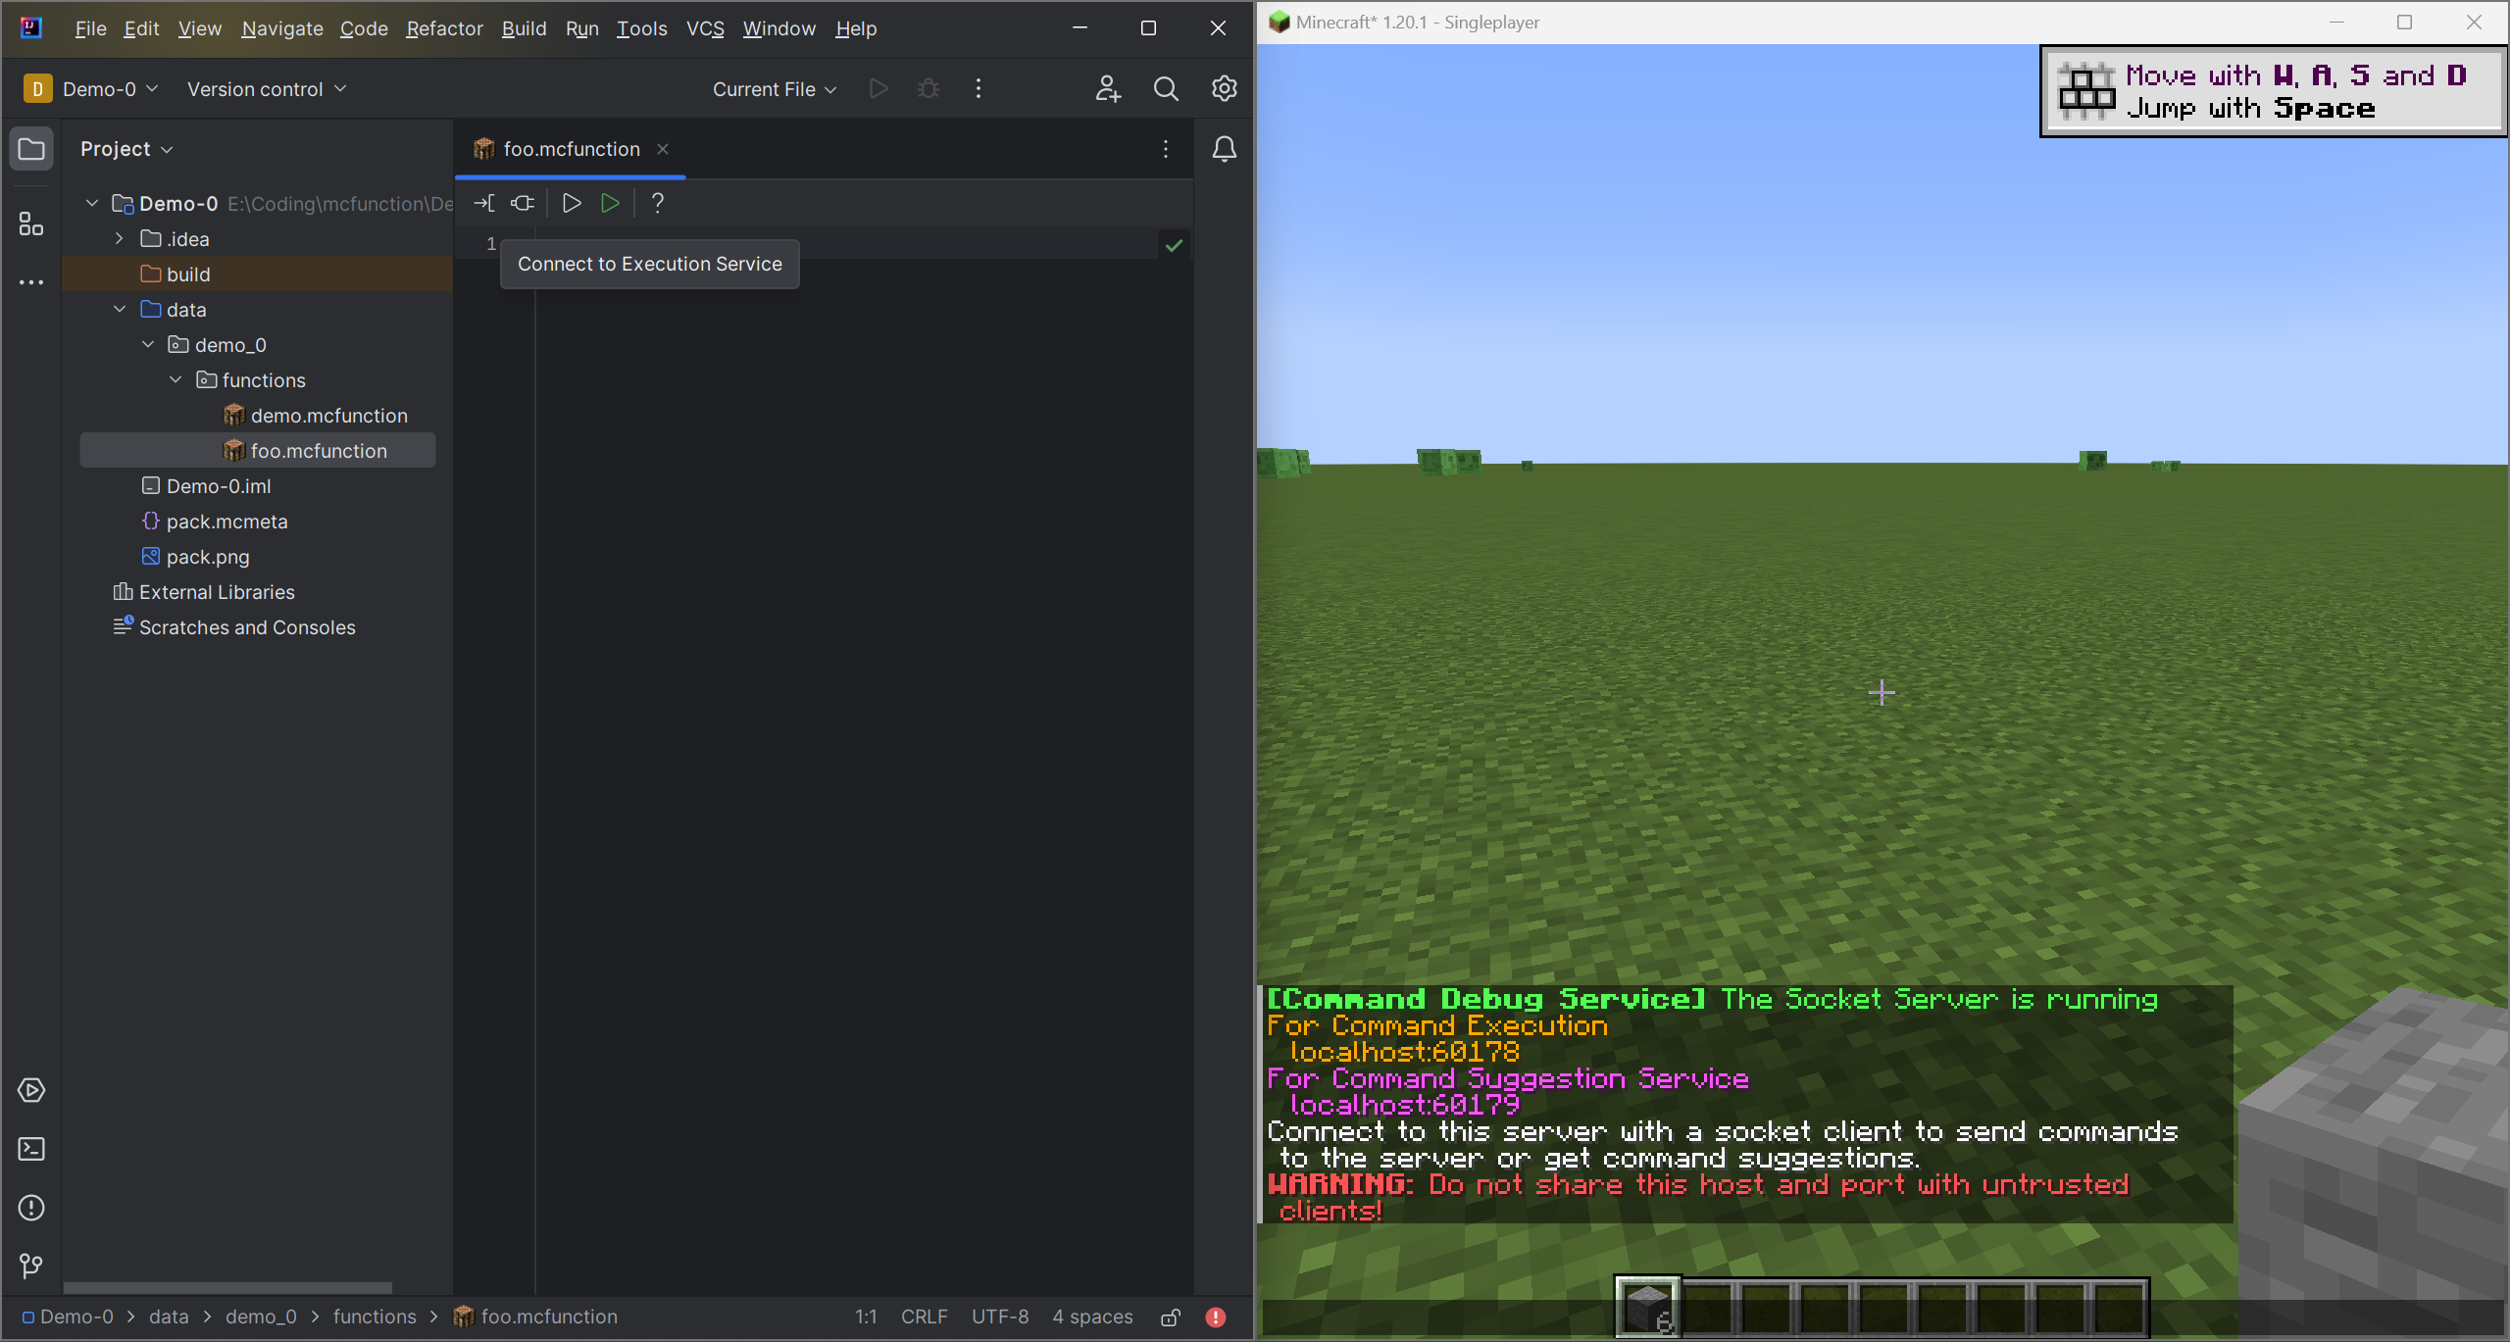2510x1342 pixels.
Task: Click the CRLF line ending indicator
Action: [x=923, y=1316]
